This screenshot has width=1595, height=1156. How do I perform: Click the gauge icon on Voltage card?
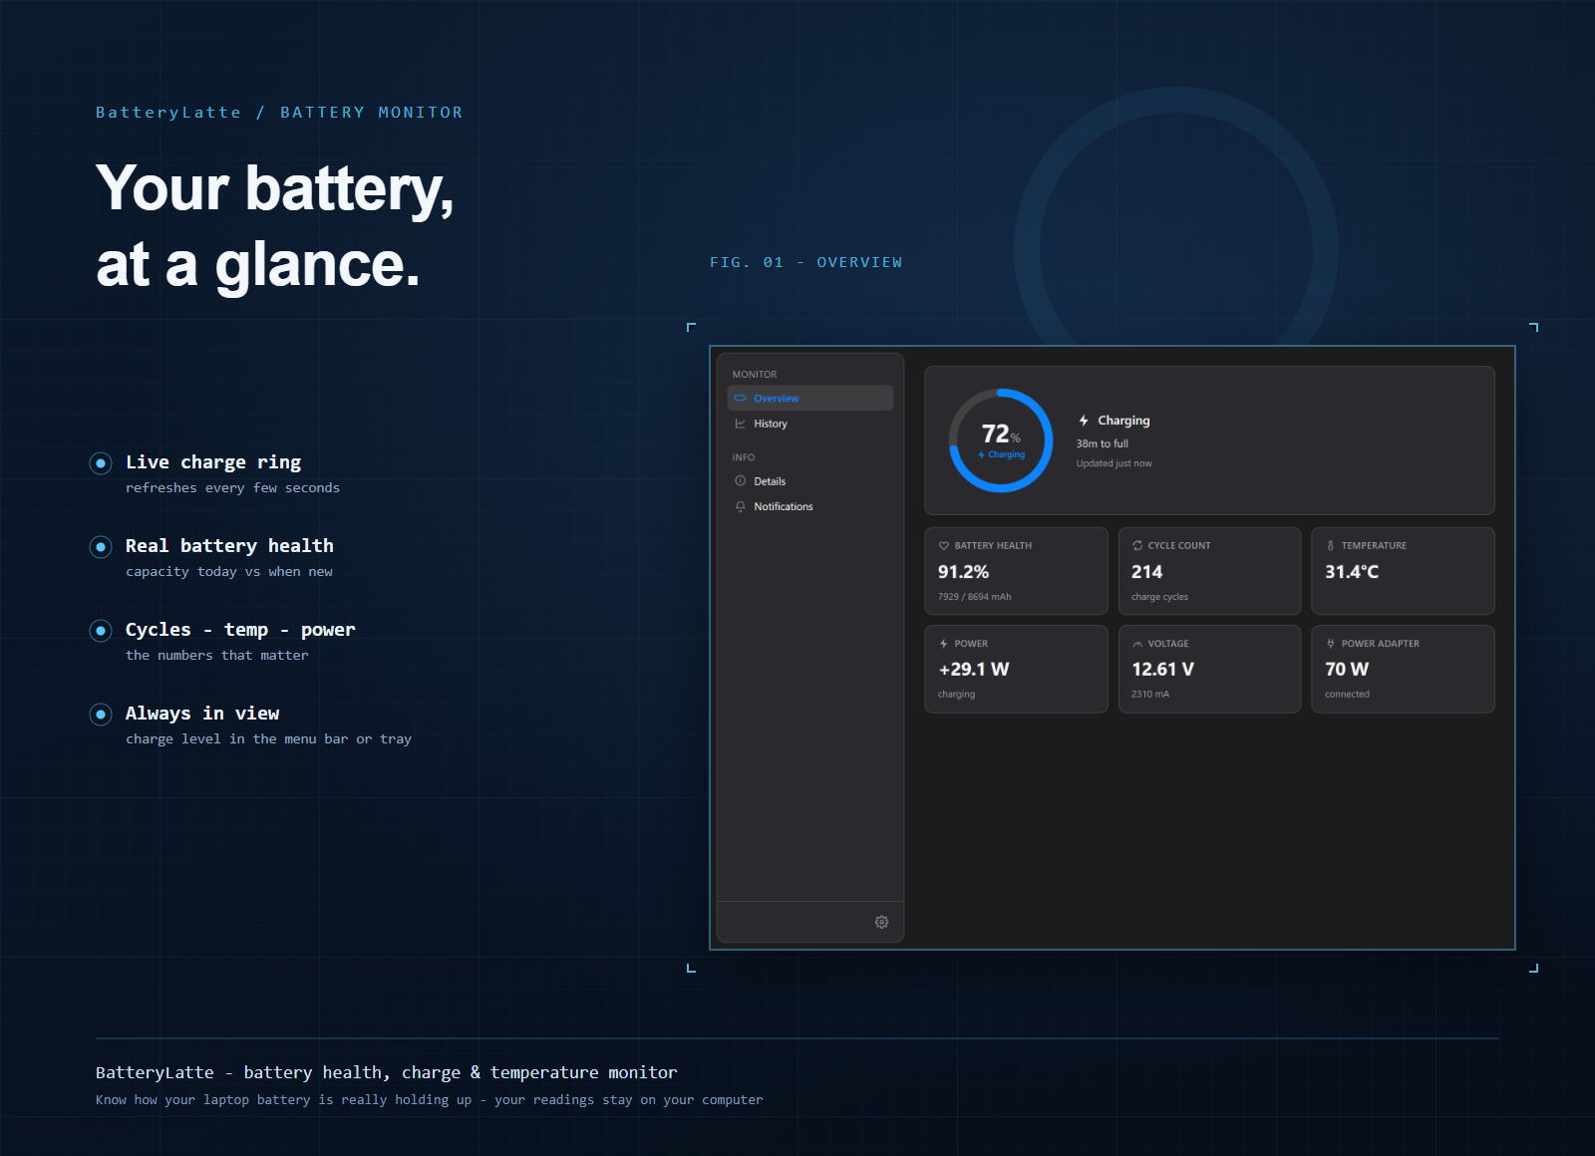pos(1137,644)
